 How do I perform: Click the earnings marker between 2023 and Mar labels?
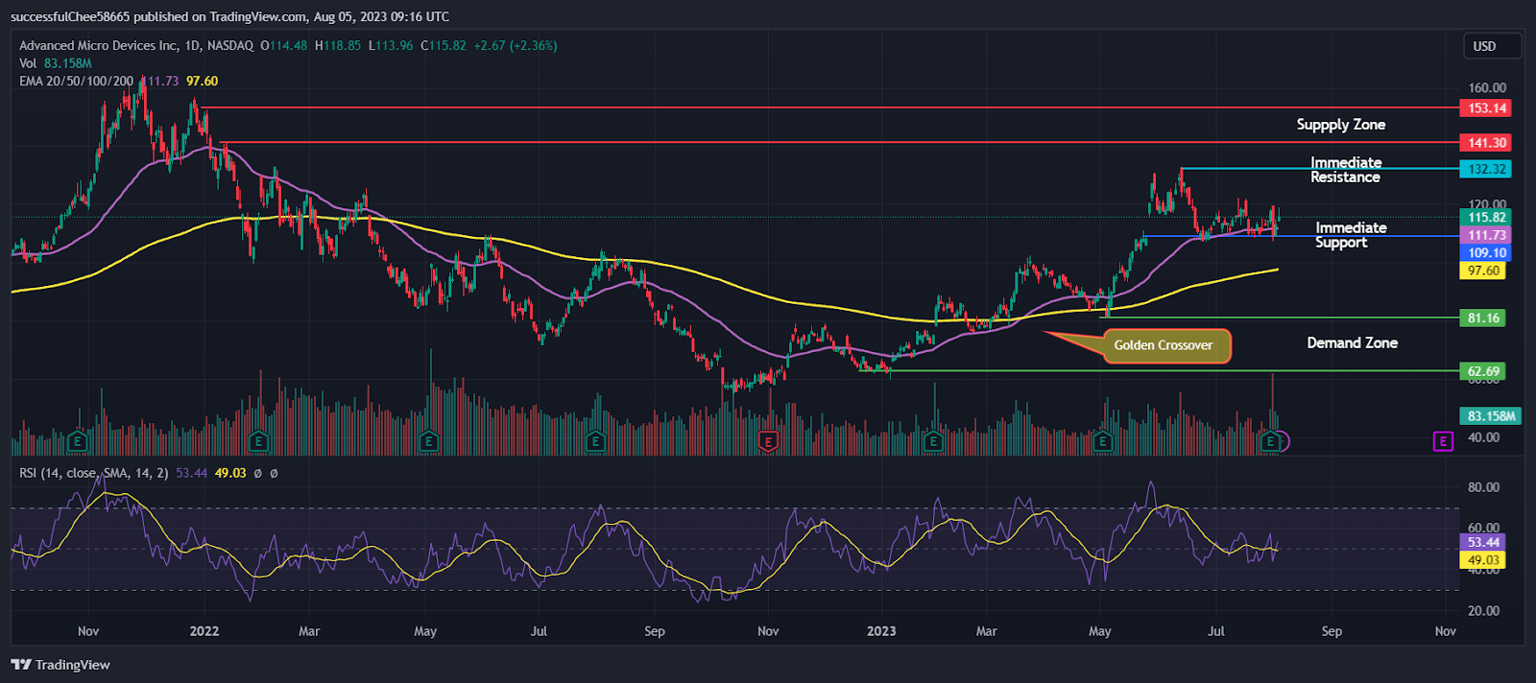tap(932, 441)
